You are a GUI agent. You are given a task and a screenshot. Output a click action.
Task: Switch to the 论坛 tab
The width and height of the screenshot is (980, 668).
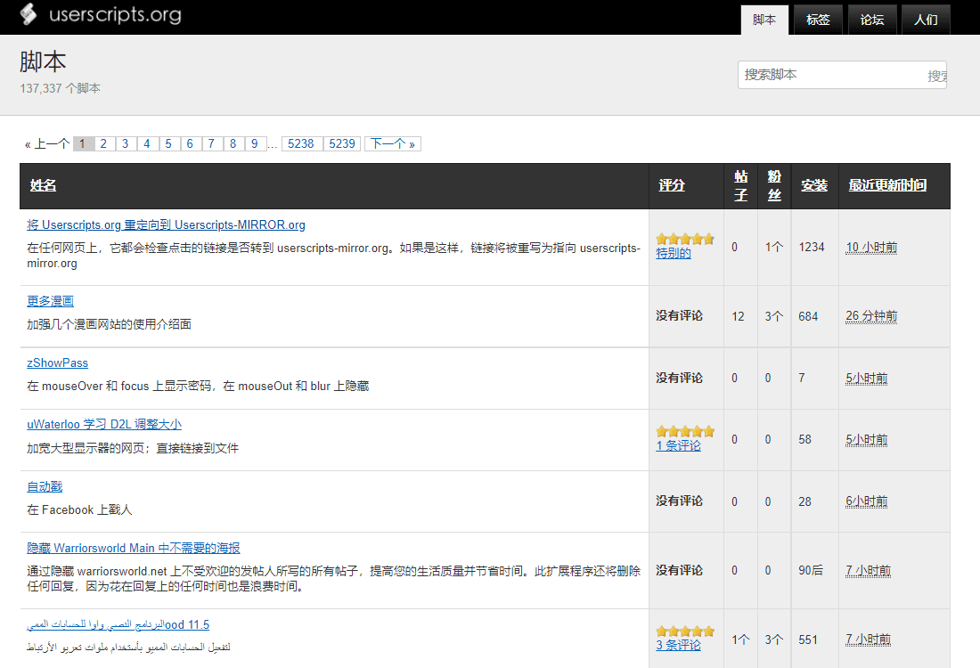871,20
